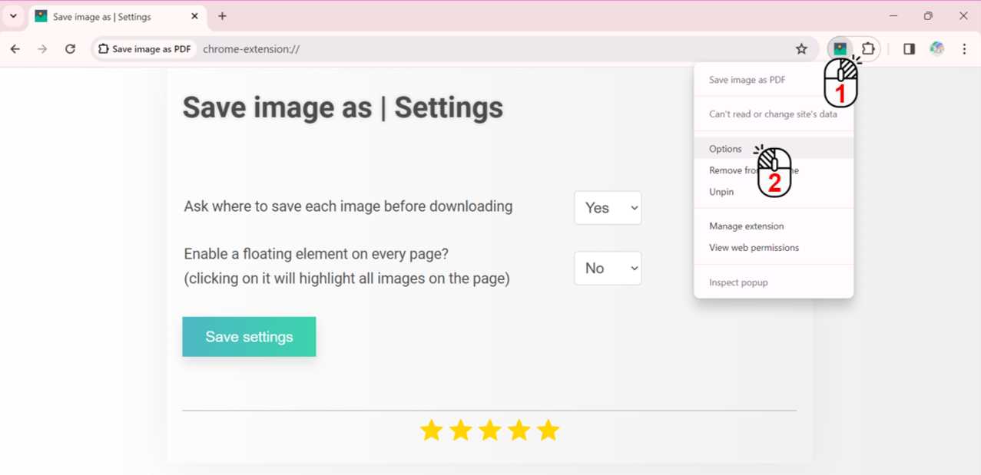Open the floating element No dropdown
This screenshot has width=981, height=475.
(607, 269)
